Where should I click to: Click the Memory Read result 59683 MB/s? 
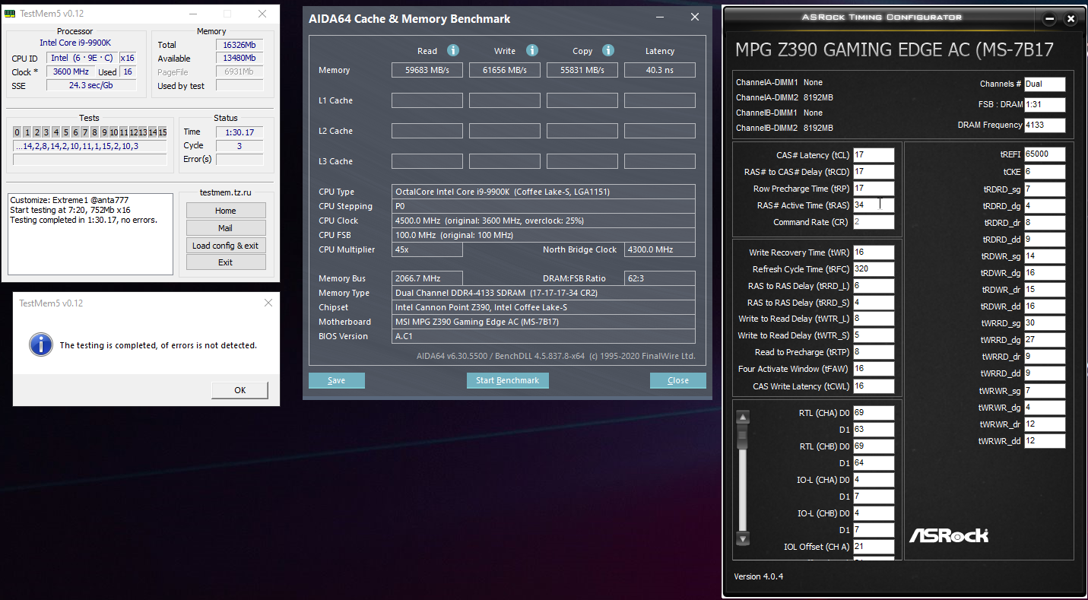point(427,70)
